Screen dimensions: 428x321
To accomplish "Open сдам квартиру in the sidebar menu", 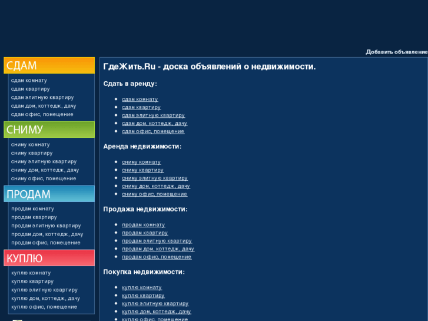I will tap(30, 89).
